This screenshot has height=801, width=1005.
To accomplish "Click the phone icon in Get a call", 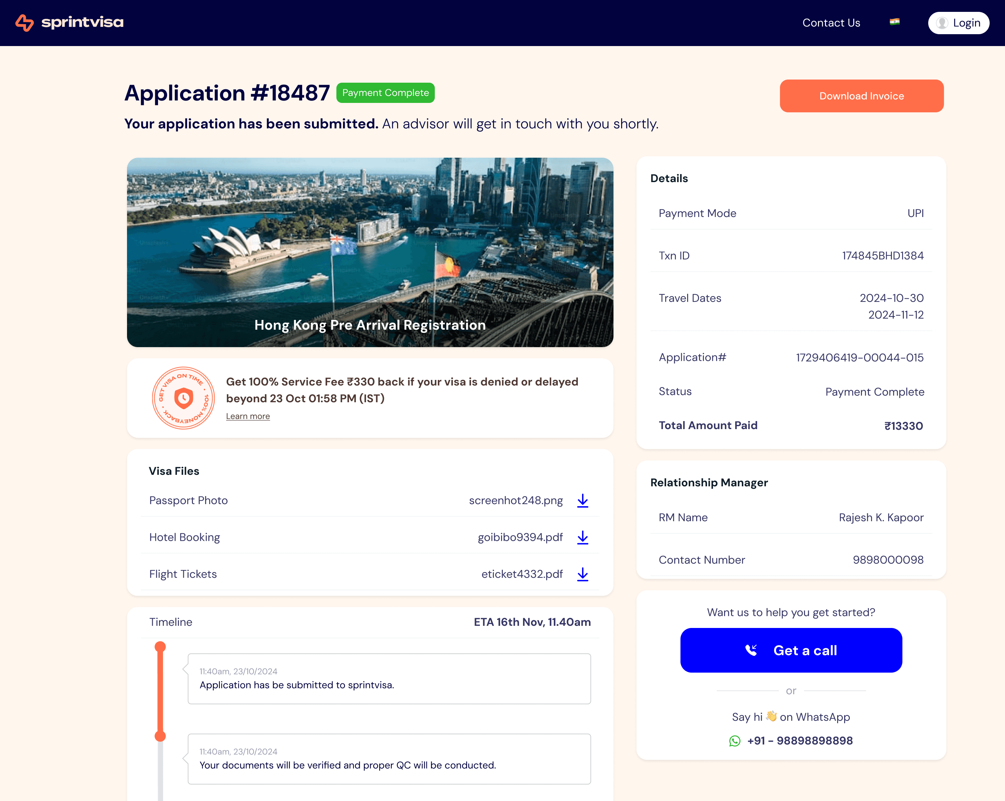I will 751,650.
